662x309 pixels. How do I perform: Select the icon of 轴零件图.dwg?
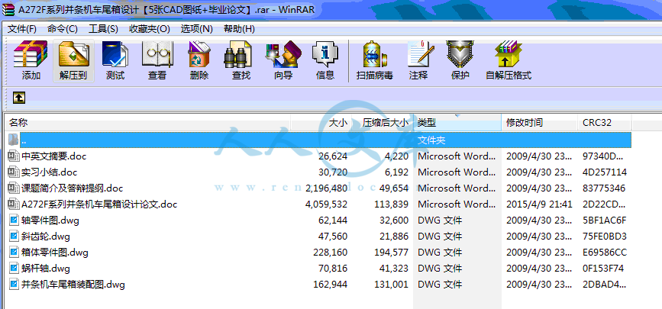14,220
